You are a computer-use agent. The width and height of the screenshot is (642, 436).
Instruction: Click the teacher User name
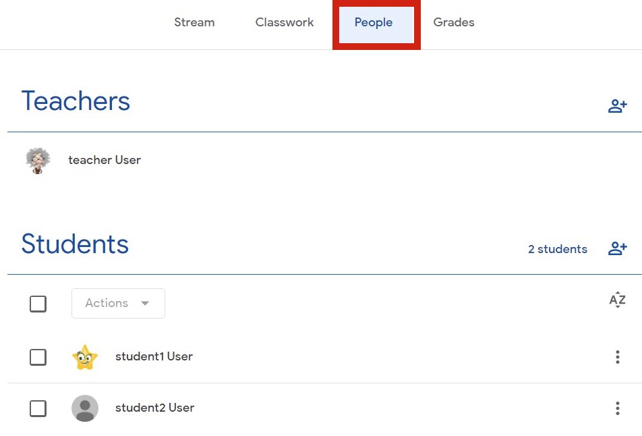tap(105, 160)
